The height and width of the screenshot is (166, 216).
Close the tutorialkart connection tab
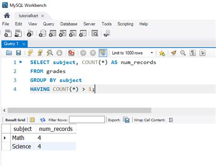pos(42,16)
